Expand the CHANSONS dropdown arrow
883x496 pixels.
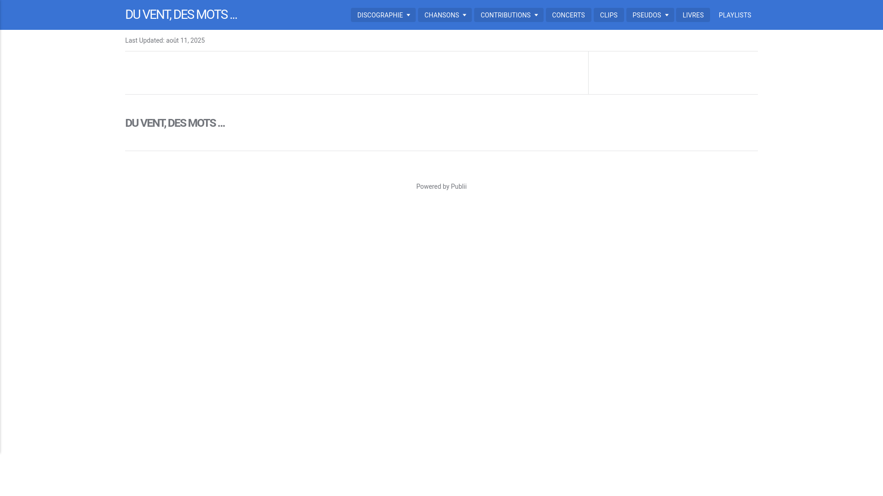464,15
